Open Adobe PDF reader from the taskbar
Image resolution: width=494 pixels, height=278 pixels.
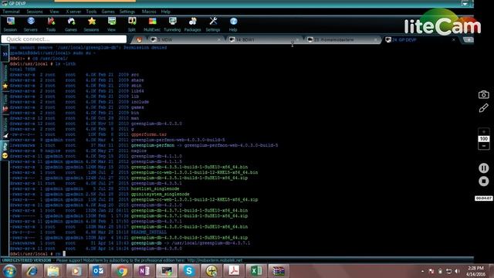[x=234, y=271]
